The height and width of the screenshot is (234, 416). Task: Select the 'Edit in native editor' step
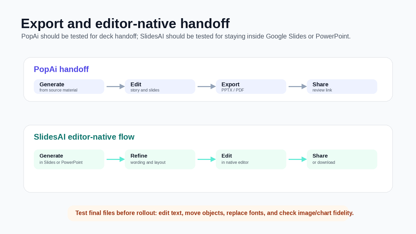251,159
